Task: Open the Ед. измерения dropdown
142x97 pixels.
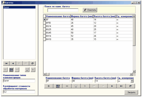Action: coord(132,81)
